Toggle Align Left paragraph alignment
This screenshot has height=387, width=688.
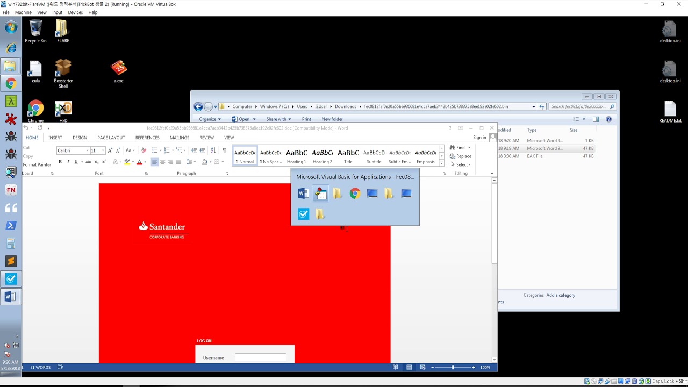[155, 162]
